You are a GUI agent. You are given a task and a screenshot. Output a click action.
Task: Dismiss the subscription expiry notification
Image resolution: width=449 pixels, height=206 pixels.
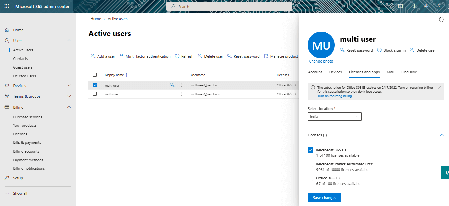pyautogui.click(x=440, y=87)
